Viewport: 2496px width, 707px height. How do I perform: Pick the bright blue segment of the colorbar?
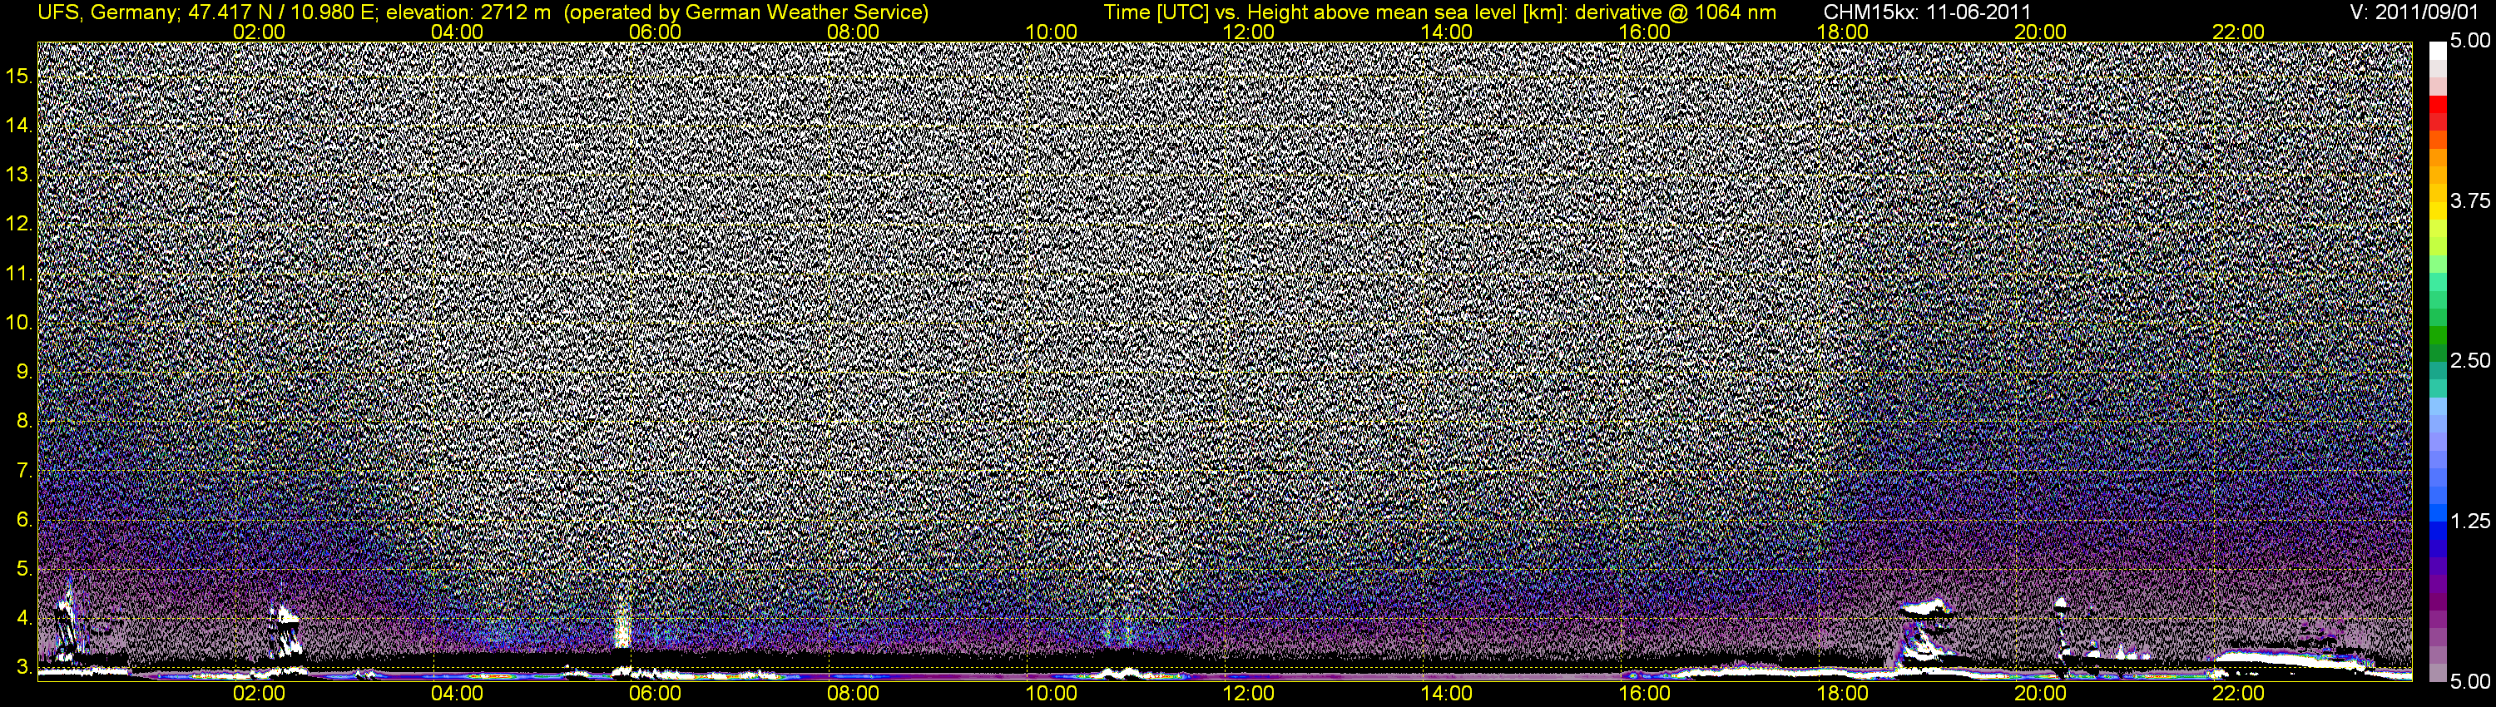coord(2437,513)
